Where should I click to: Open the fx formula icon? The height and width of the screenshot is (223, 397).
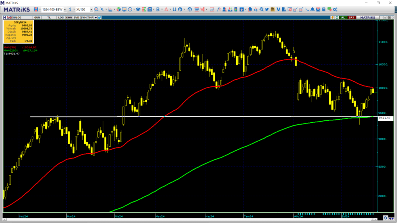pyautogui.click(x=219, y=9)
